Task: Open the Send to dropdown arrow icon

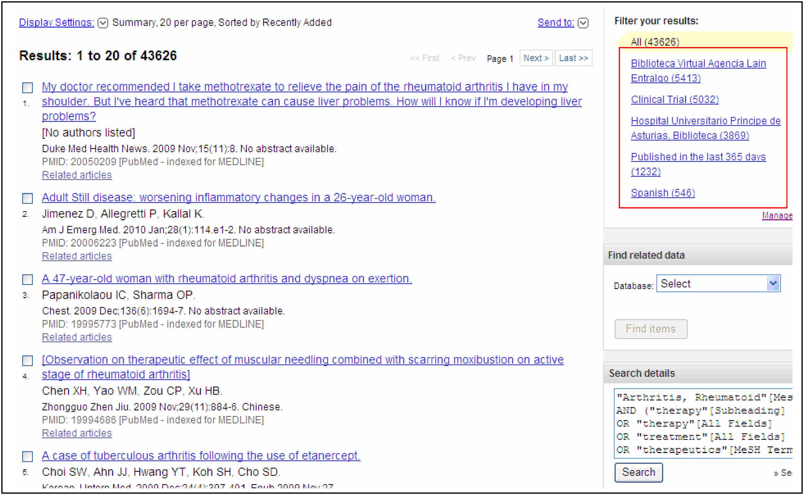Action: 583,23
